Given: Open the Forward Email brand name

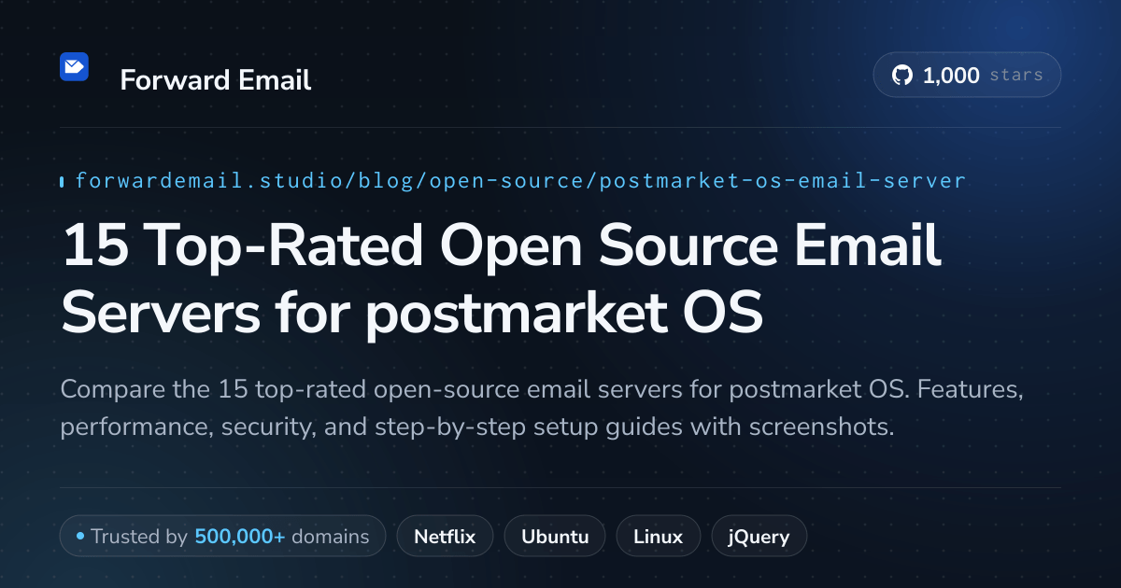Looking at the screenshot, I should (216, 80).
